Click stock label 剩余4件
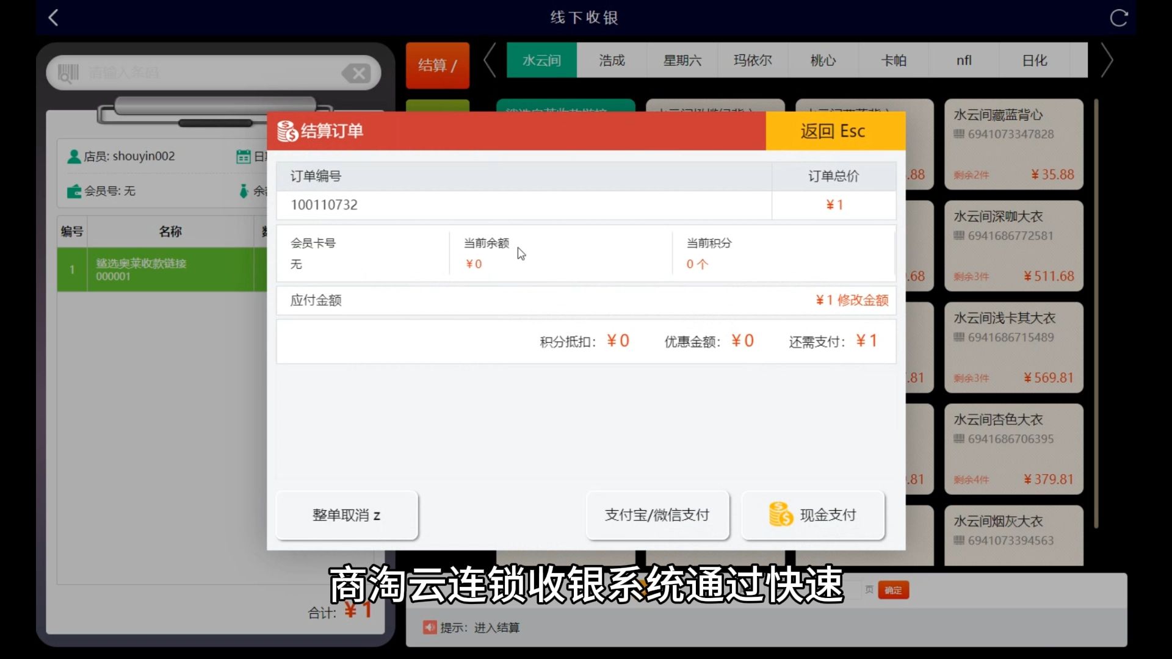The width and height of the screenshot is (1172, 659). 971,480
